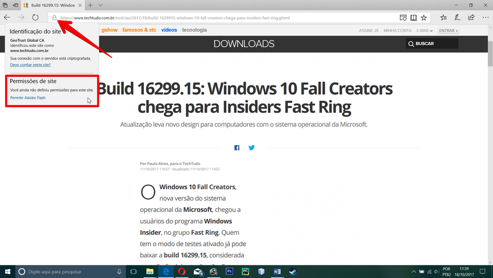
Task: Select the Build 16299.15 browser tab
Action: (x=53, y=6)
